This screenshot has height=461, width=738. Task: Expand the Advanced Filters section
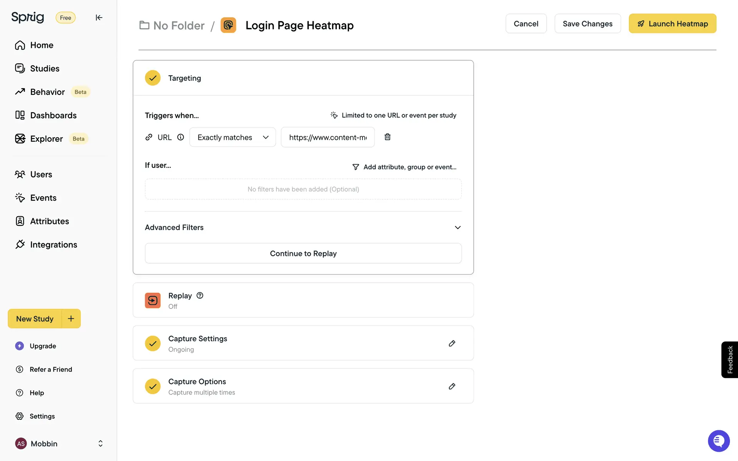pos(457,227)
